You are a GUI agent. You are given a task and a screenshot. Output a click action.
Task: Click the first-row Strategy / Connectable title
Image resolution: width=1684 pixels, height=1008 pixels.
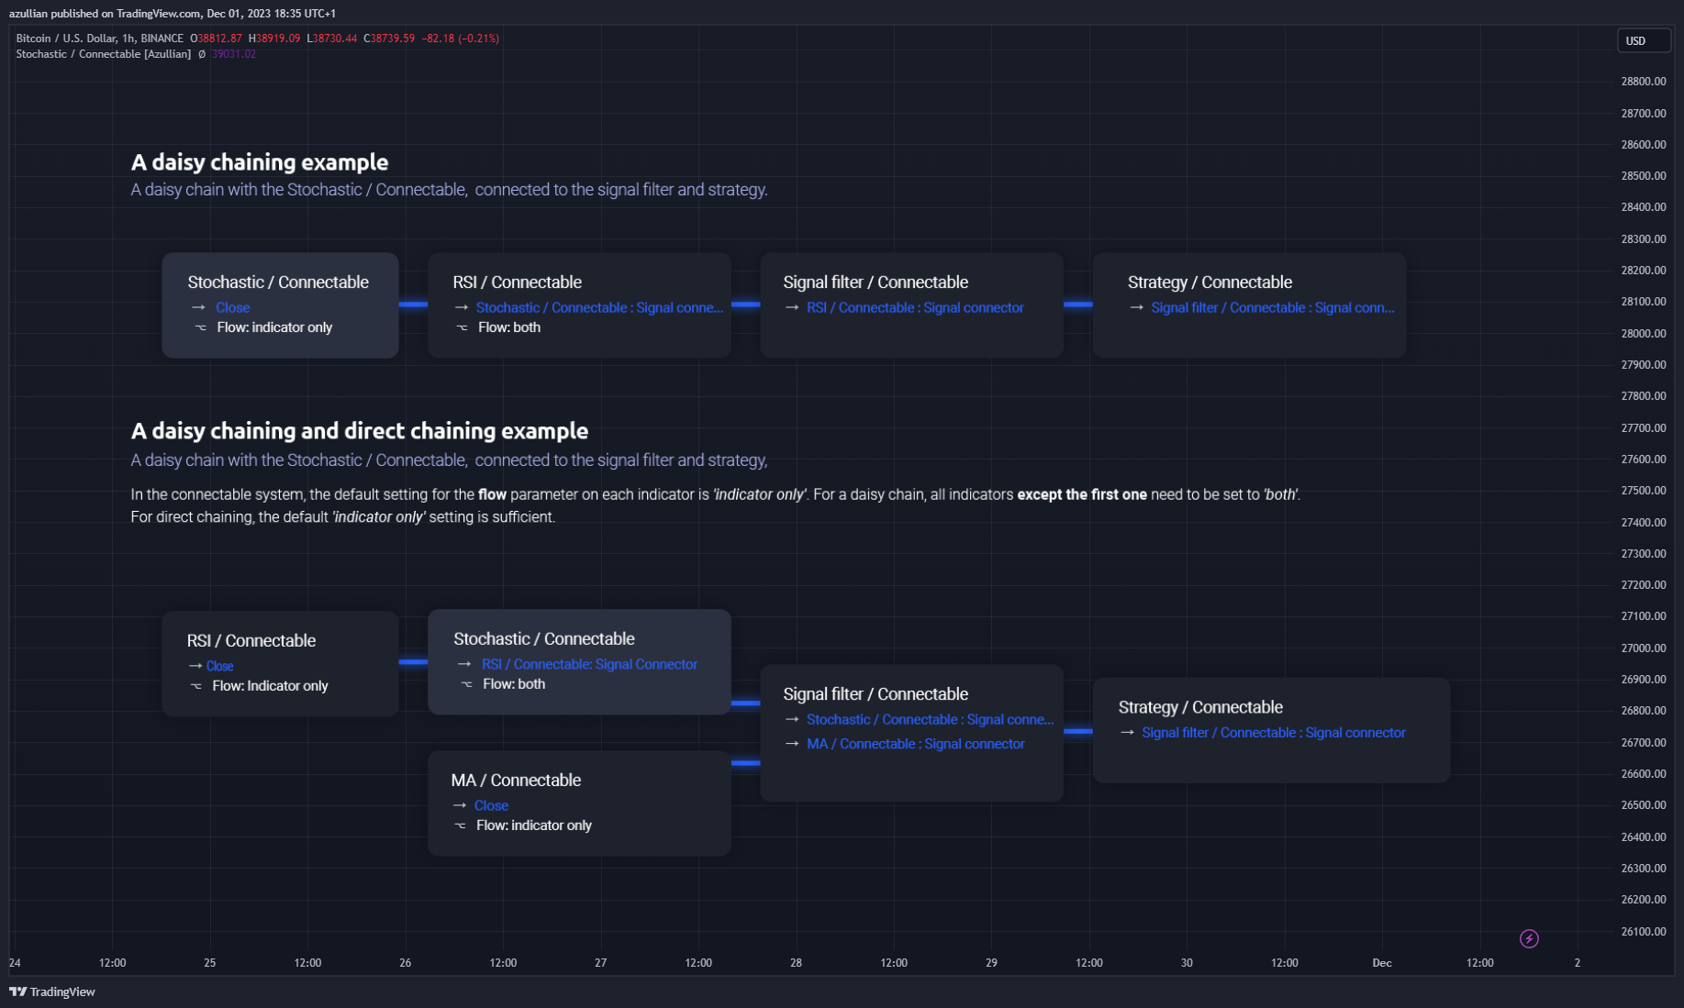[1210, 282]
